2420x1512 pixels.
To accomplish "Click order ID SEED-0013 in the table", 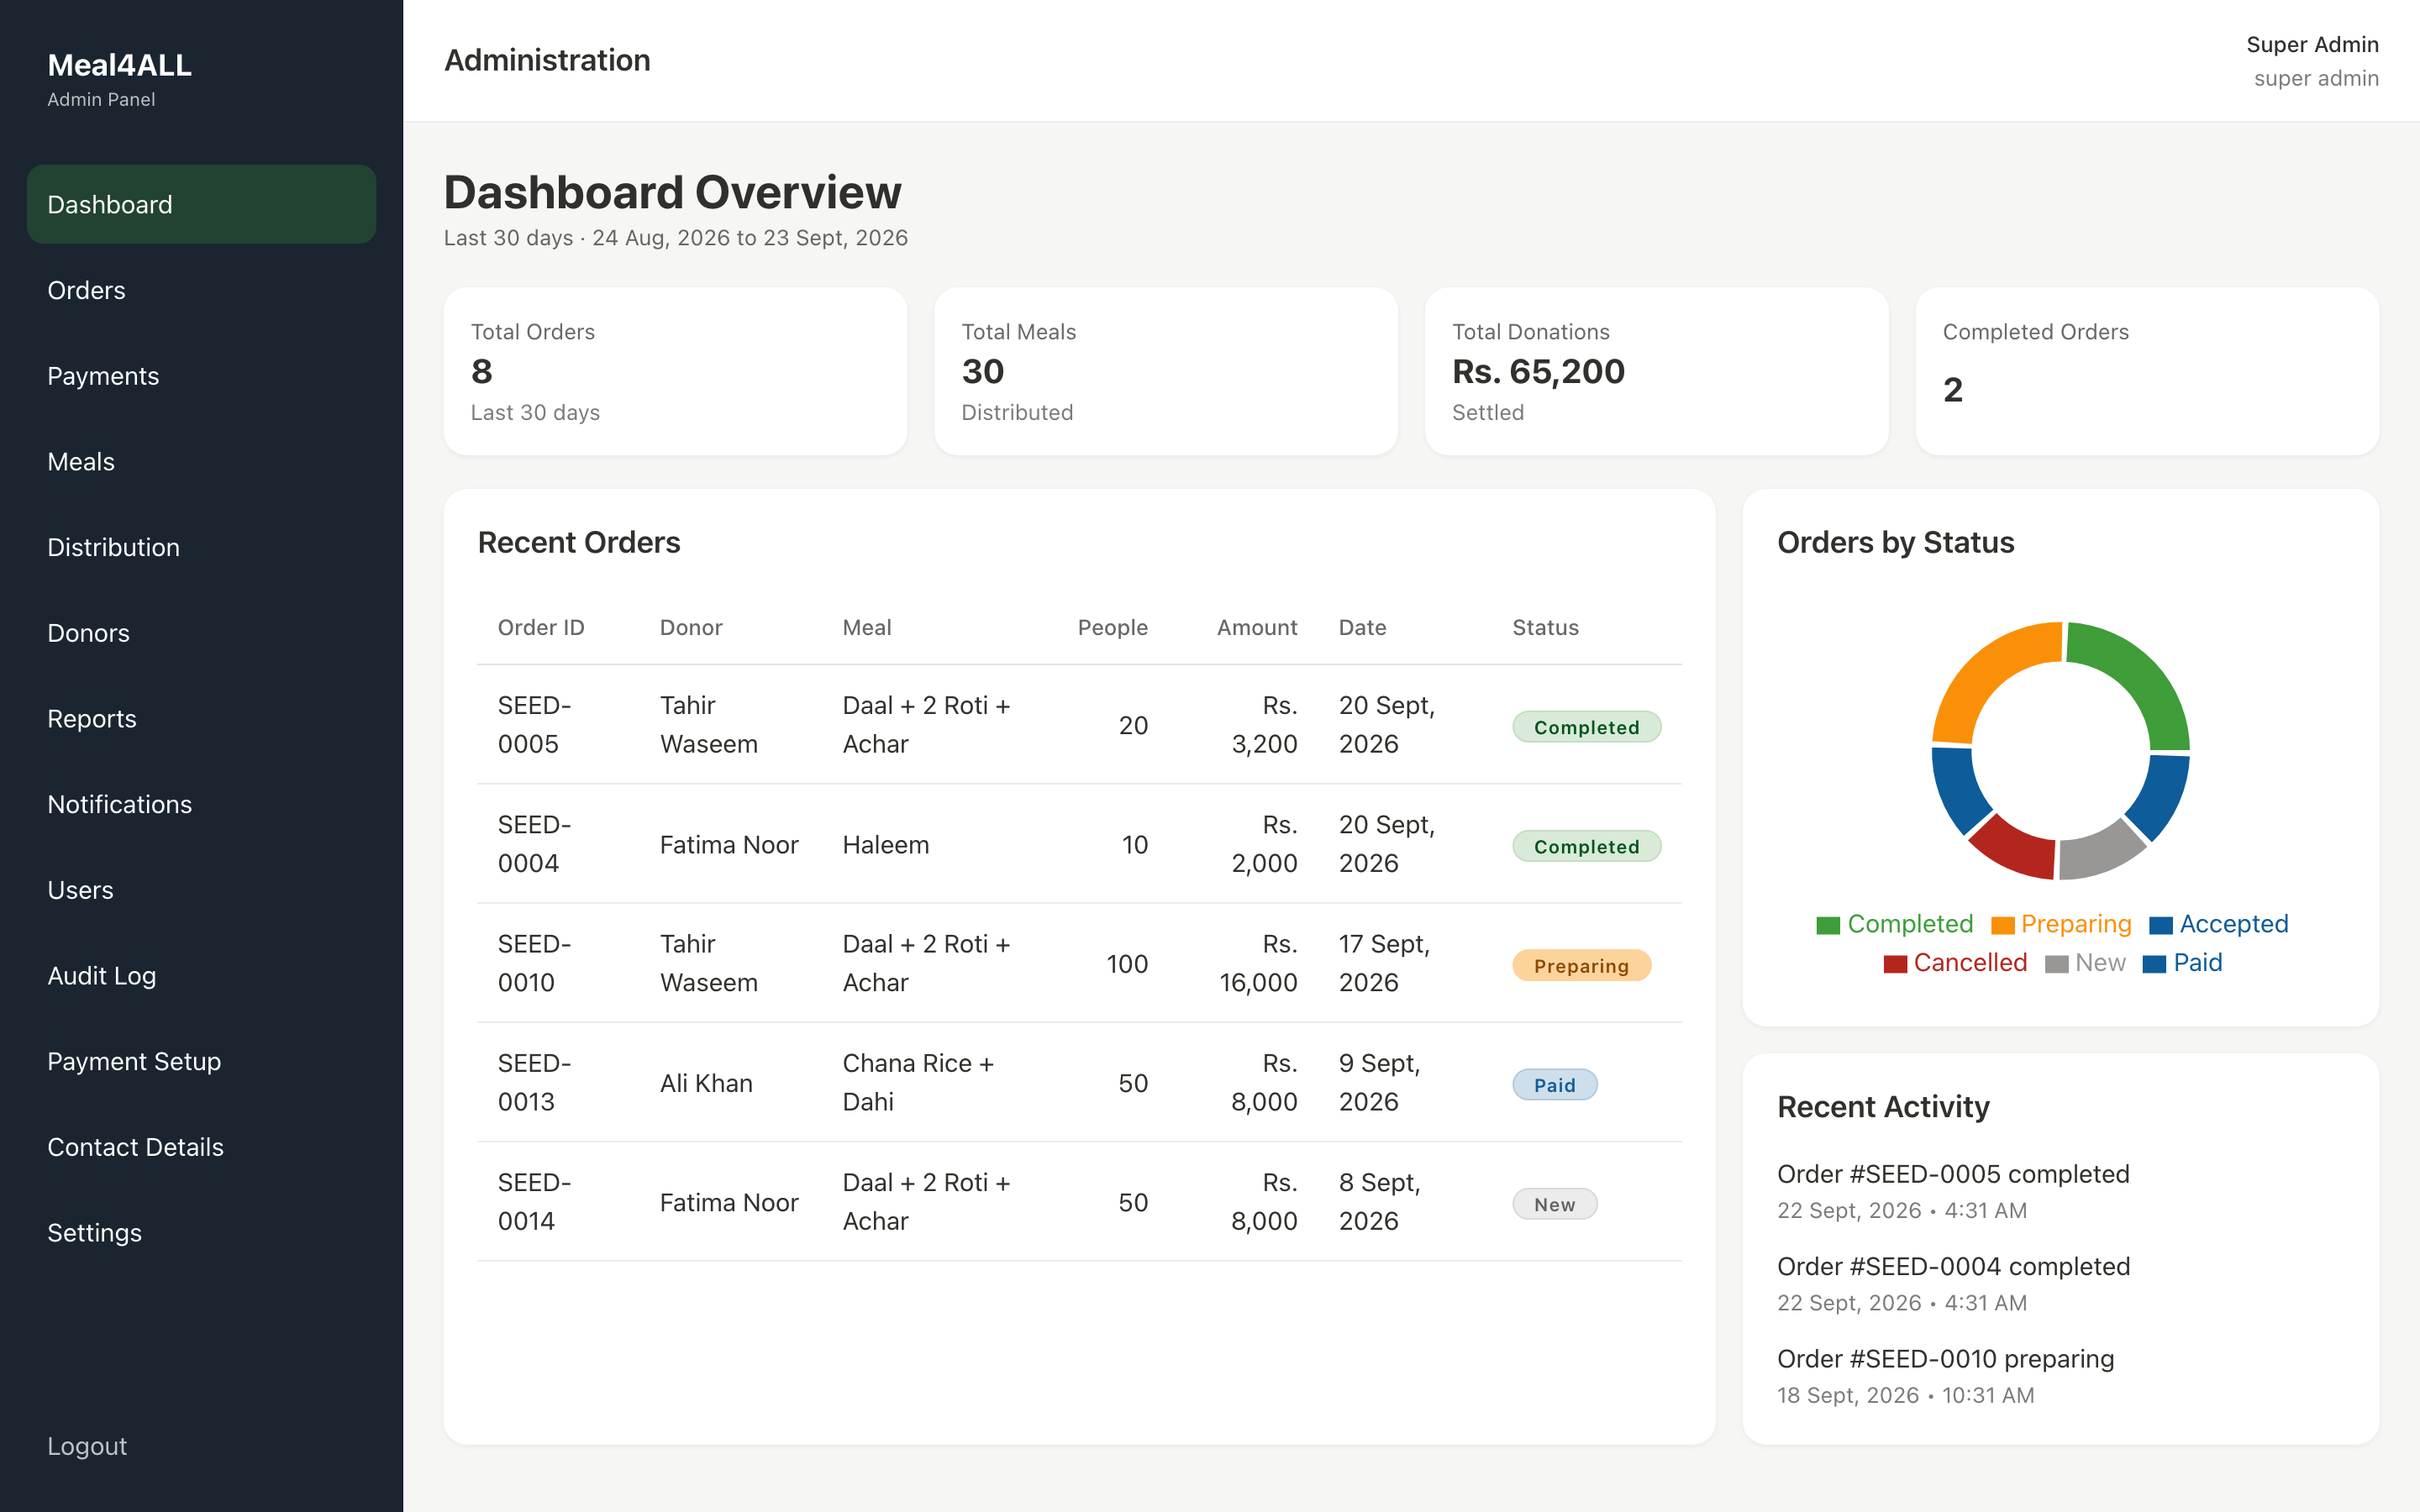I will pos(534,1082).
